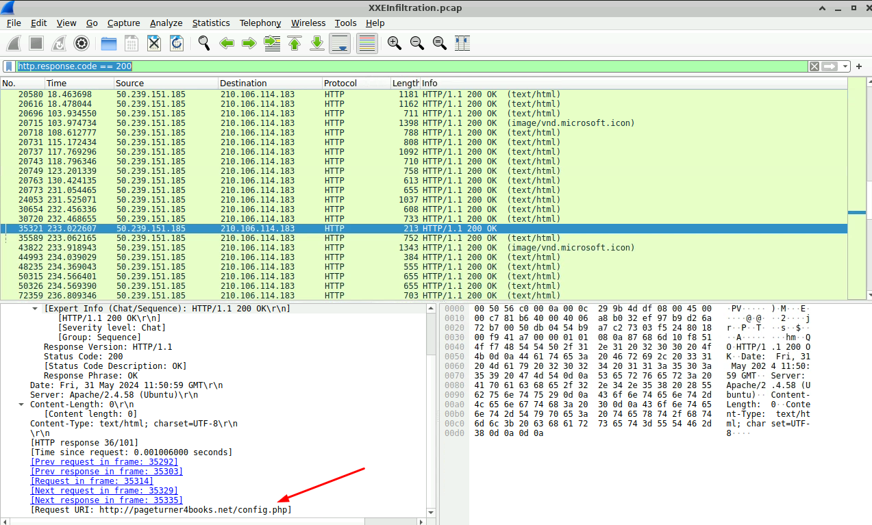The width and height of the screenshot is (872, 525).
Task: Go back in packet history arrow
Action: click(x=227, y=43)
